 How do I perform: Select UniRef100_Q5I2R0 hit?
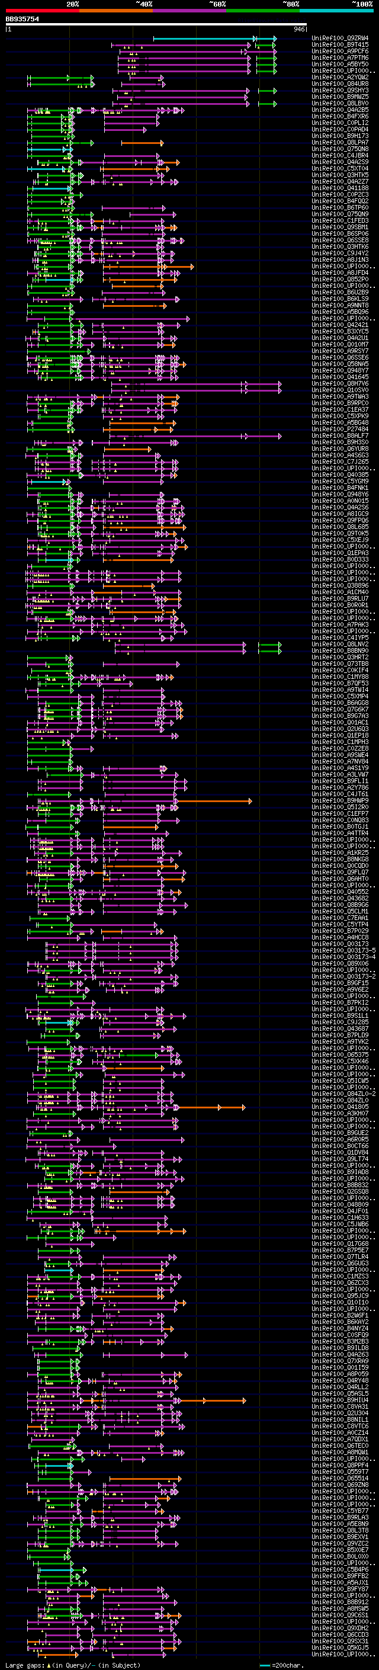(340, 807)
